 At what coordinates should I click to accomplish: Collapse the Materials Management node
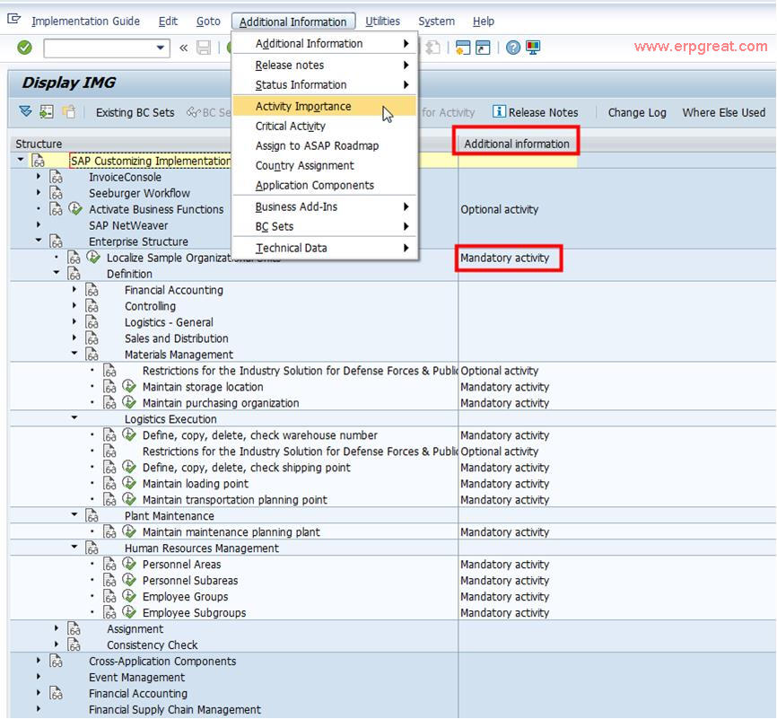tap(74, 354)
